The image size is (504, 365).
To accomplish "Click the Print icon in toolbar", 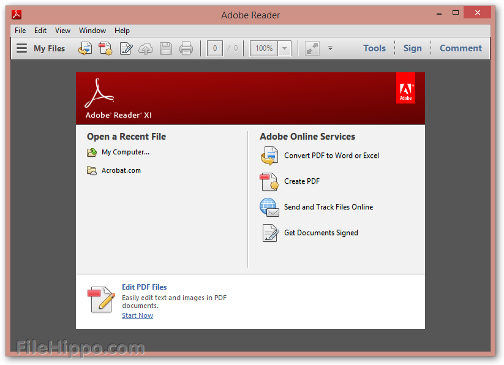I will tap(186, 48).
